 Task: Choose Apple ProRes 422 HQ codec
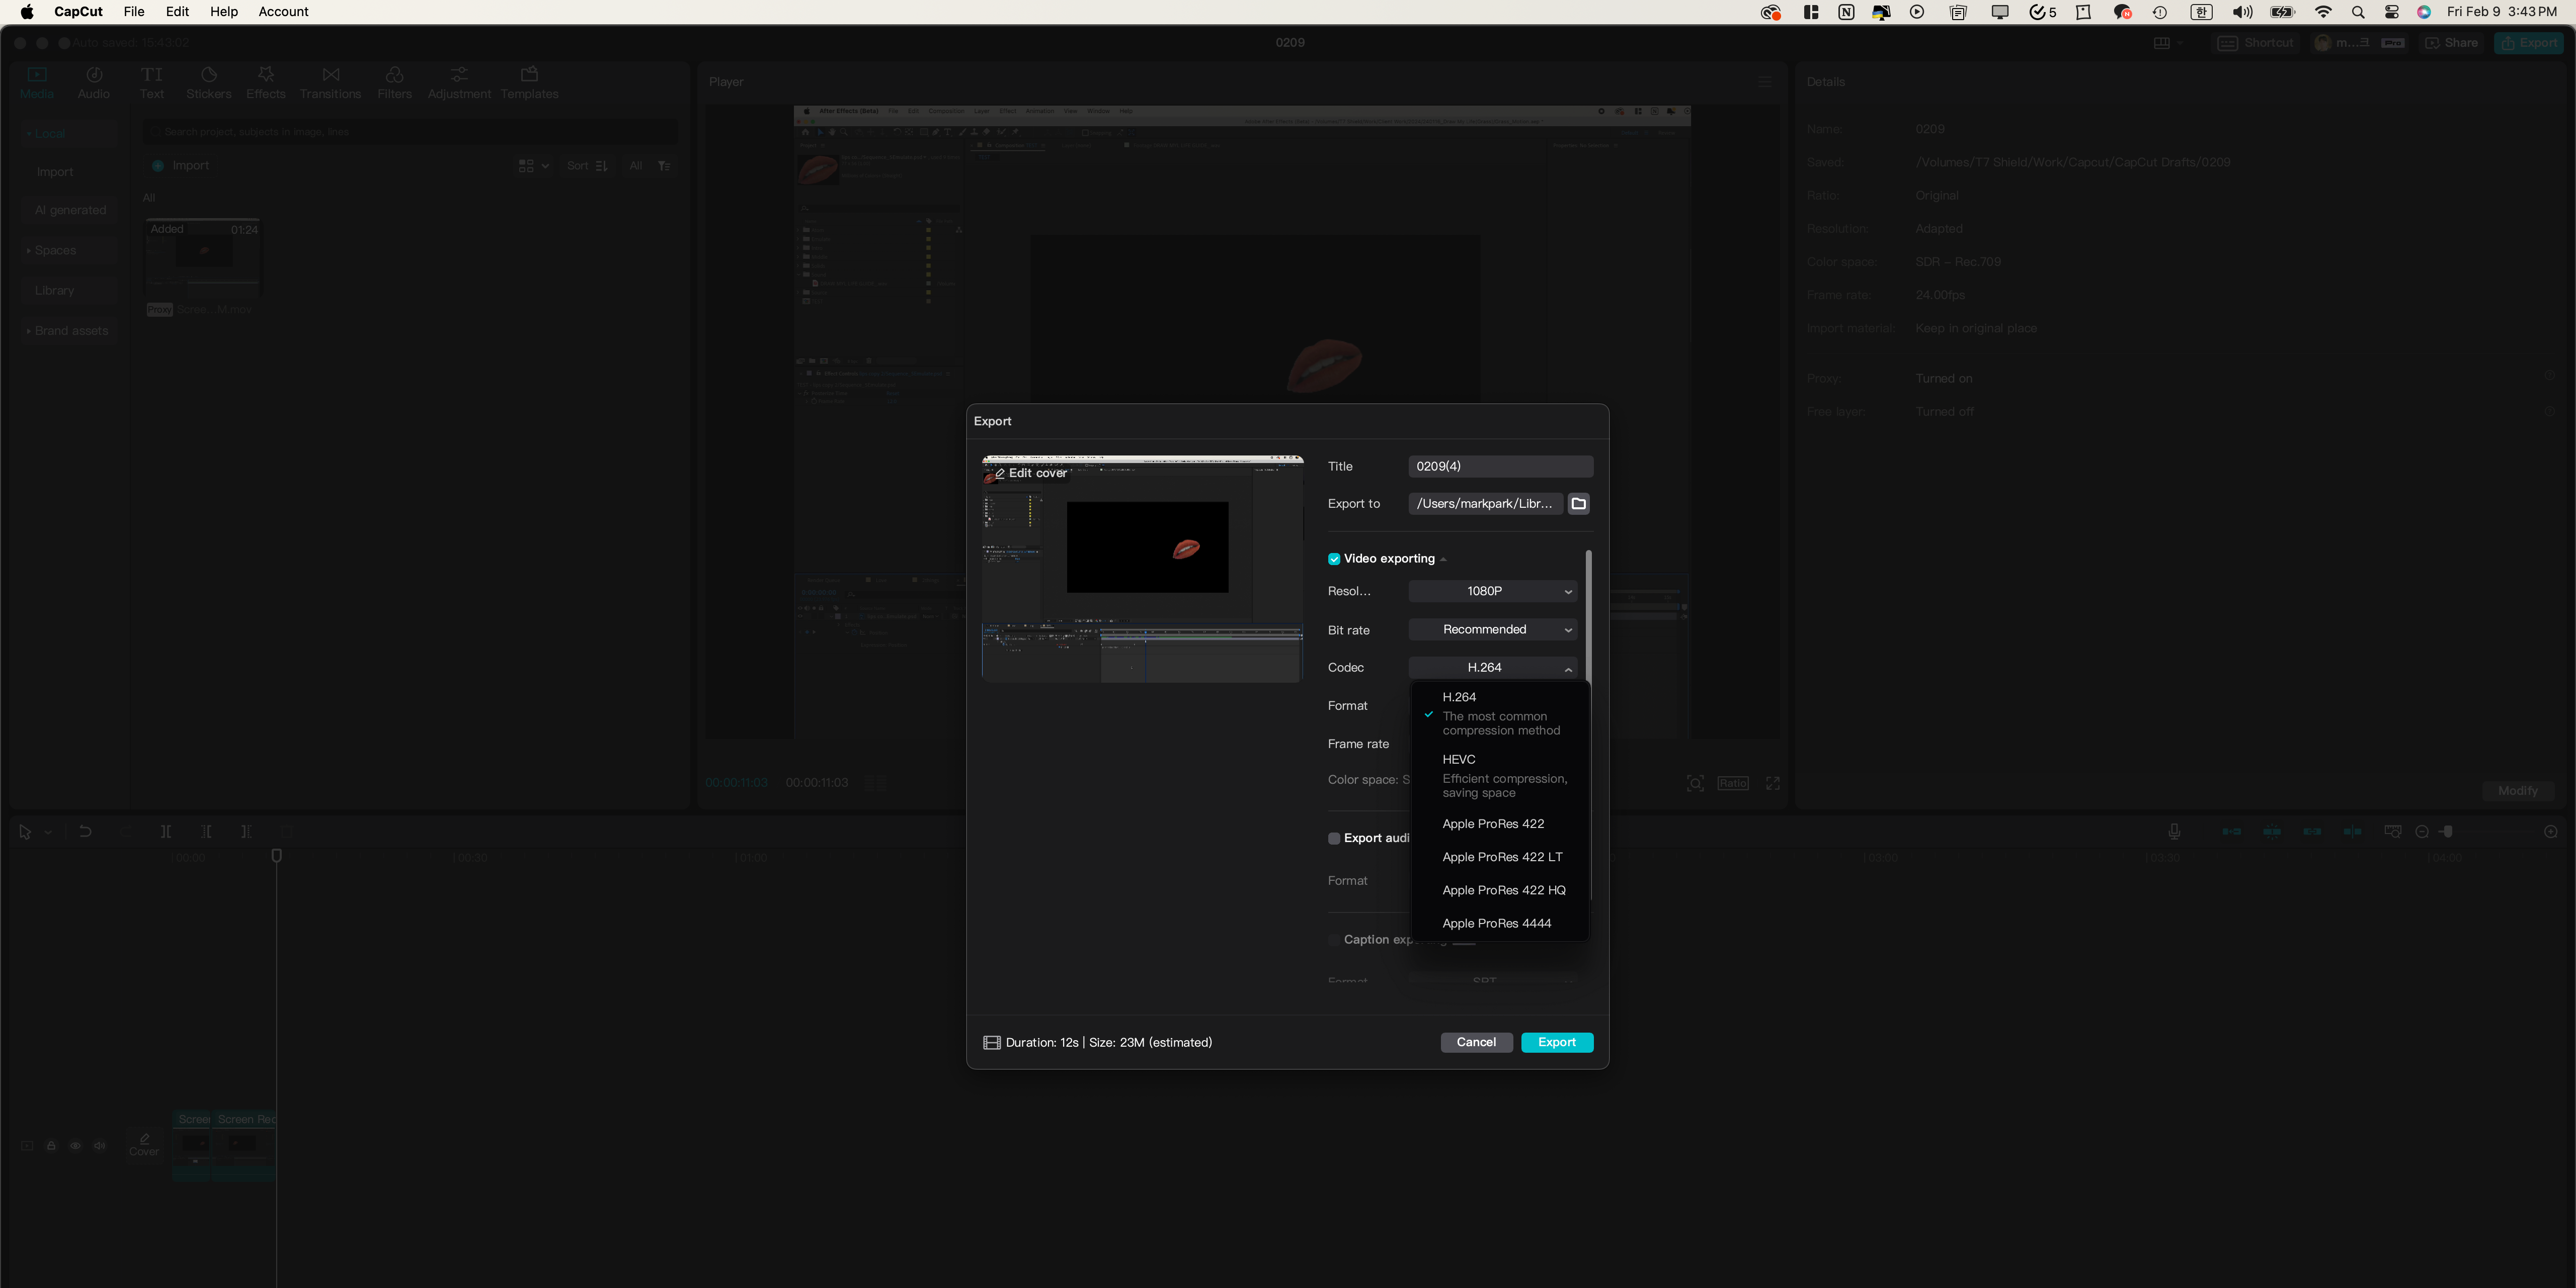click(1503, 890)
